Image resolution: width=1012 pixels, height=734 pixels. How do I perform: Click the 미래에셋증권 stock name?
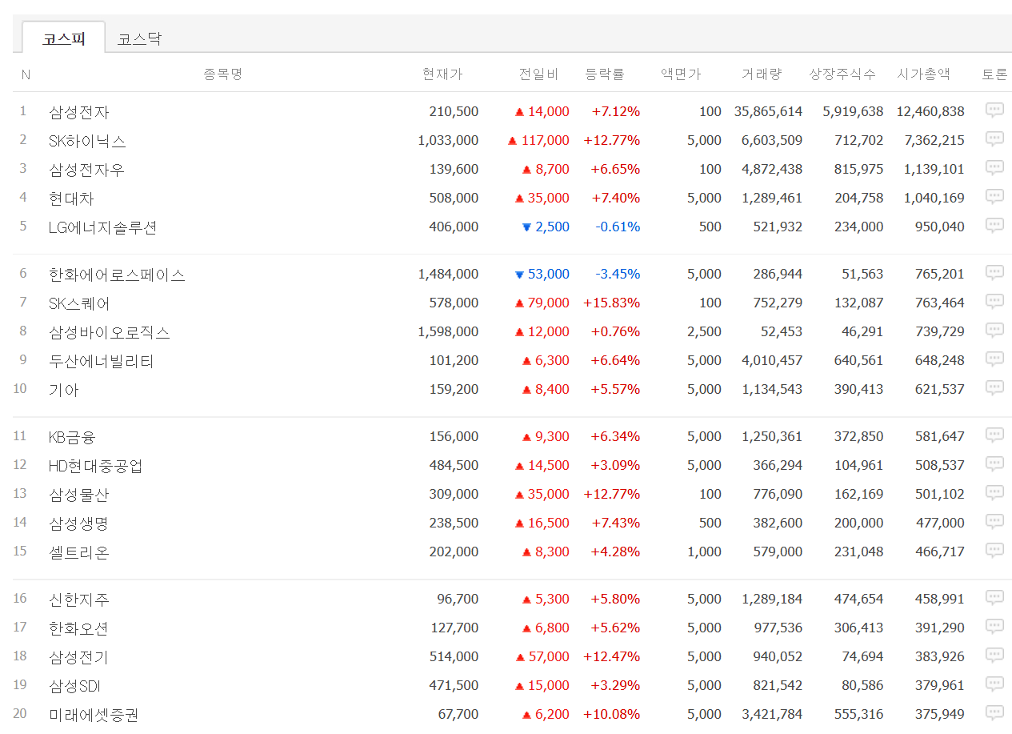(x=94, y=715)
